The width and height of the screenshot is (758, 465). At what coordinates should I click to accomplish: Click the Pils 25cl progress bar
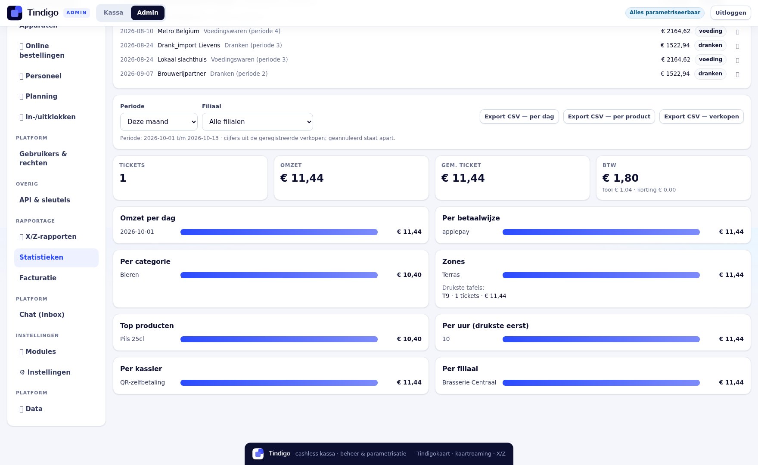[x=279, y=339]
